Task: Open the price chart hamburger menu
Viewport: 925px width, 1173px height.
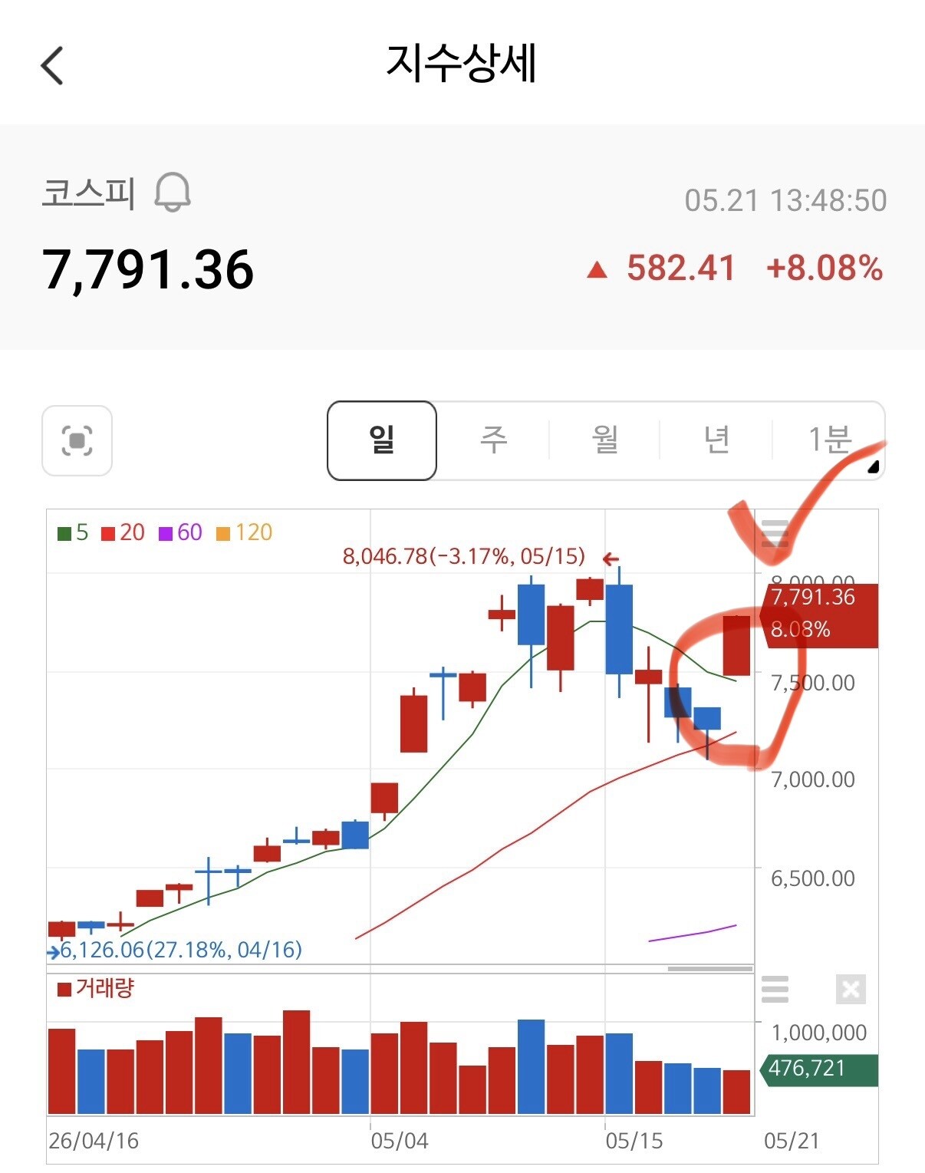Action: point(775,532)
